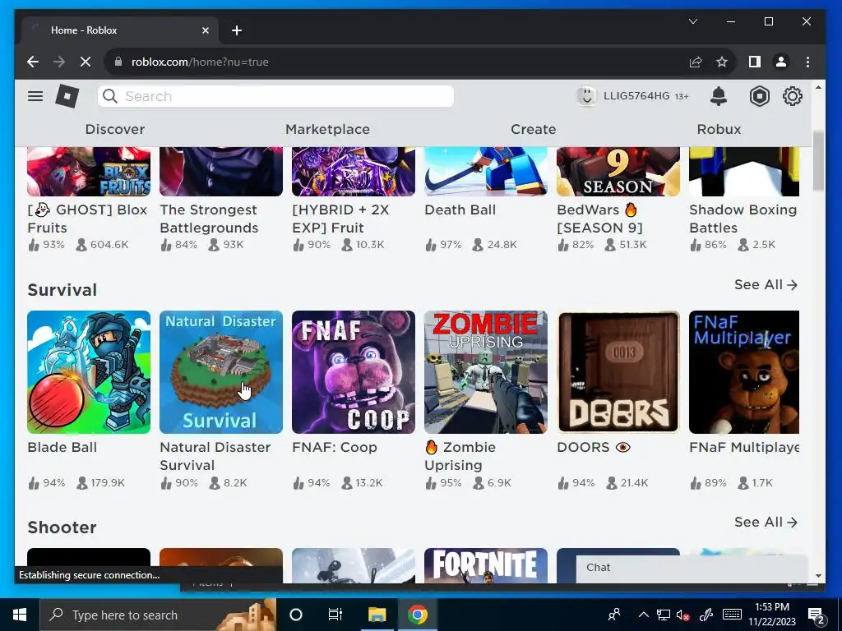Image resolution: width=842 pixels, height=631 pixels.
Task: Click See All for Survival
Action: click(766, 285)
